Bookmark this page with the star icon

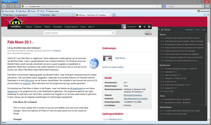pyautogui.click(x=157, y=6)
